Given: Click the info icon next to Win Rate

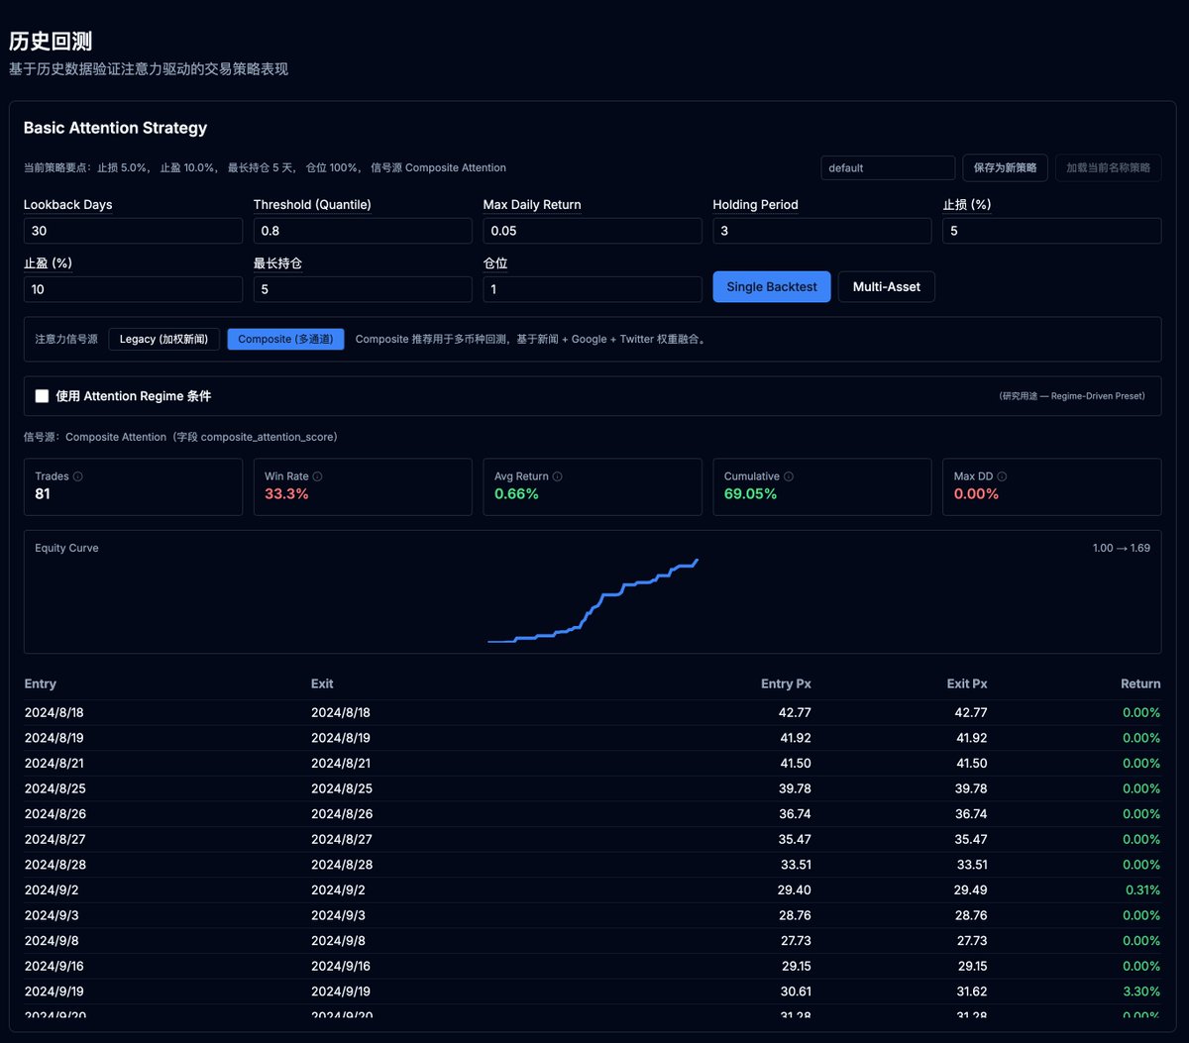Looking at the screenshot, I should (317, 476).
